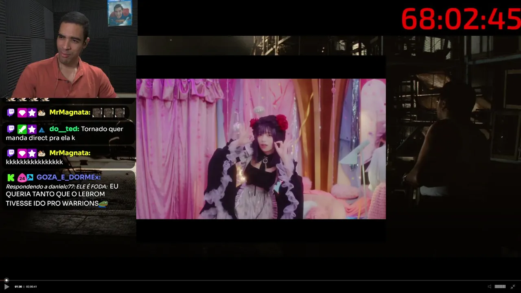Image resolution: width=521 pixels, height=293 pixels.
Task: Click Twitch badge in MrMagnata's face-emote message
Action: (11, 113)
